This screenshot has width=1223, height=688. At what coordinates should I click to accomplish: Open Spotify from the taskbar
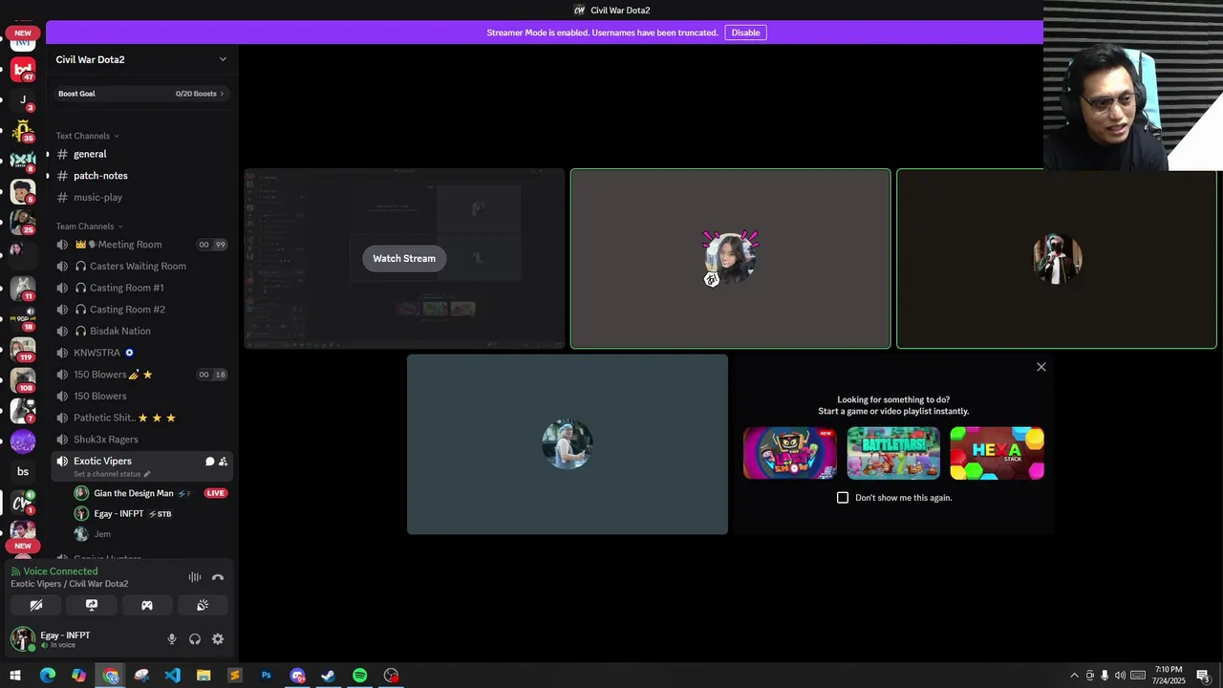(x=359, y=676)
